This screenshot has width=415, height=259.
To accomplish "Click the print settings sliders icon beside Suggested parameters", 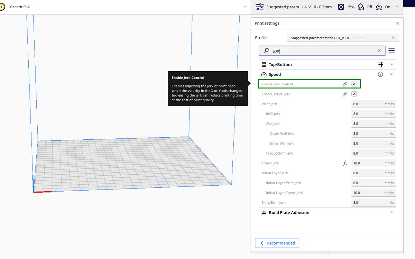I will point(259,7).
